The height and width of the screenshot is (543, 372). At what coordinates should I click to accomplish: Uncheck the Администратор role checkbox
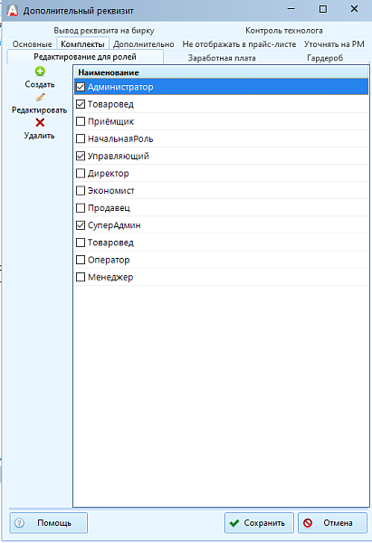point(81,87)
